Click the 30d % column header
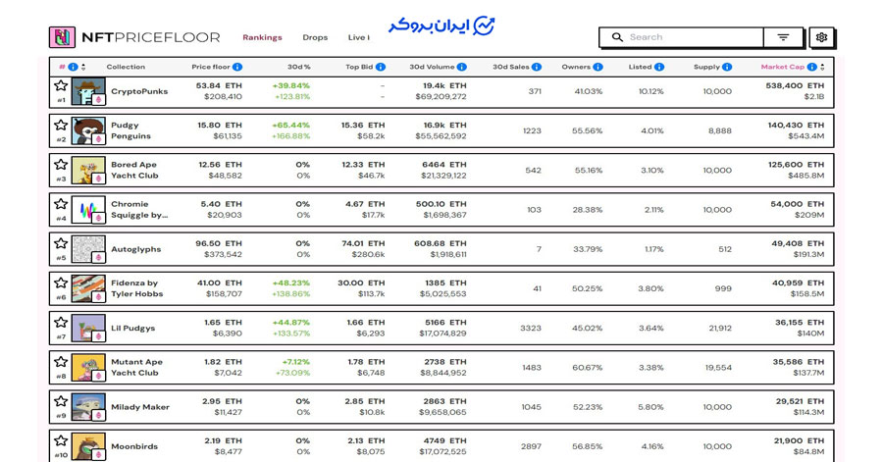The height and width of the screenshot is (462, 883). 298,67
